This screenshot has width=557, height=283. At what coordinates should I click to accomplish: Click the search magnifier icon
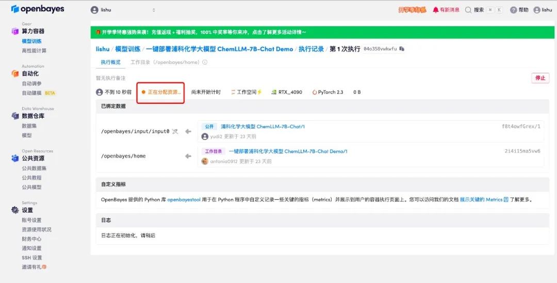(468, 10)
